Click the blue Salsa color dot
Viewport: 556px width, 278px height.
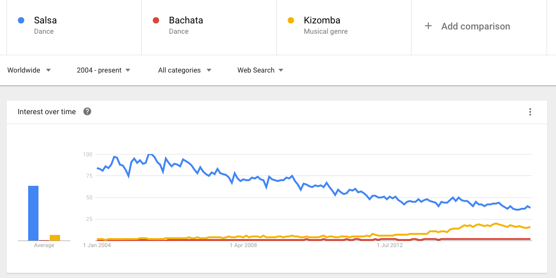click(21, 20)
